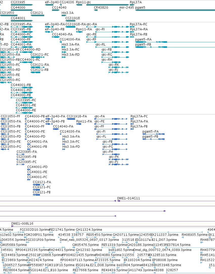Select transcript His3.3A-RD

(71, 54)
